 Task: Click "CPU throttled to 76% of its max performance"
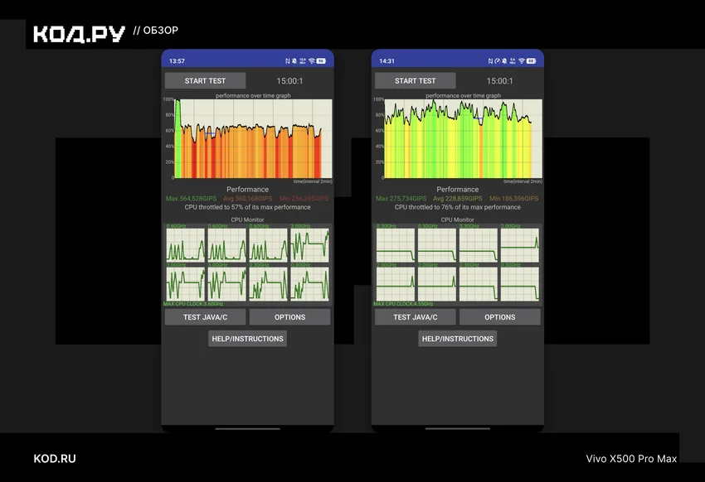[x=457, y=207]
